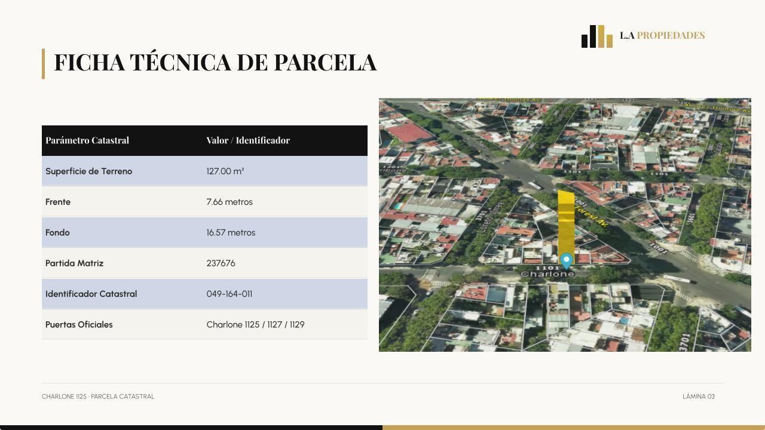Click the 'L.A PROPIEDADES' brand text
This screenshot has height=430, width=765.
pyautogui.click(x=662, y=36)
